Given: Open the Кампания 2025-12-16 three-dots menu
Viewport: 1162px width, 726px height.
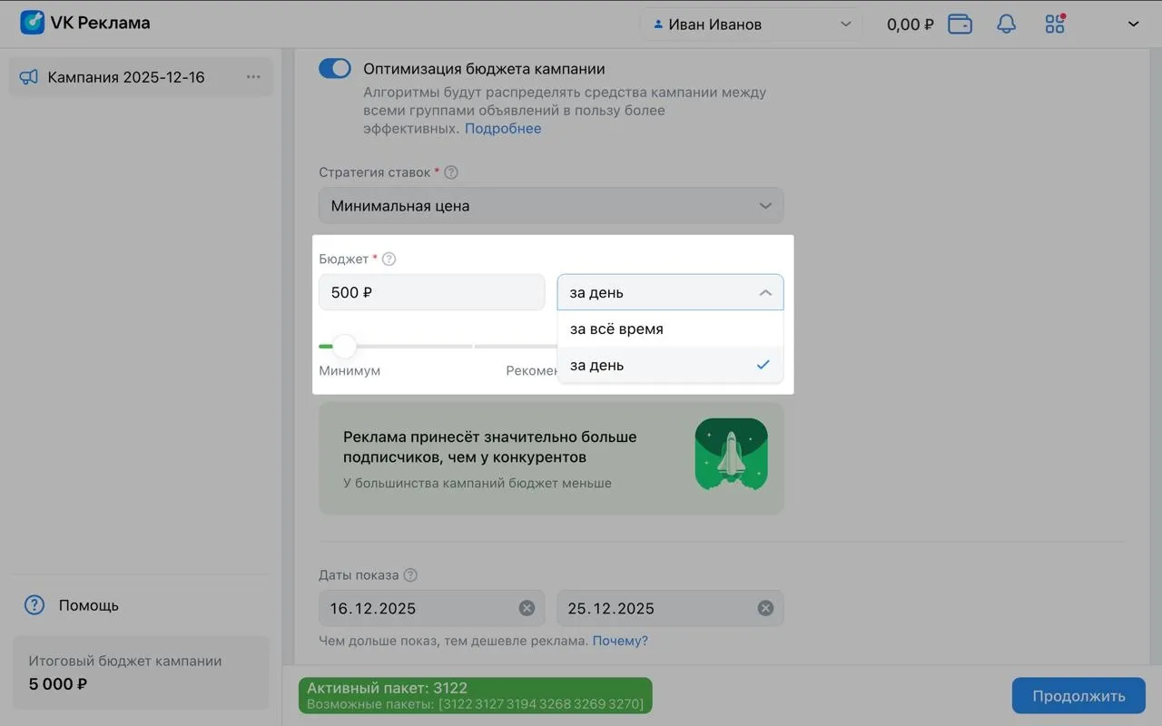Looking at the screenshot, I should pos(253,77).
